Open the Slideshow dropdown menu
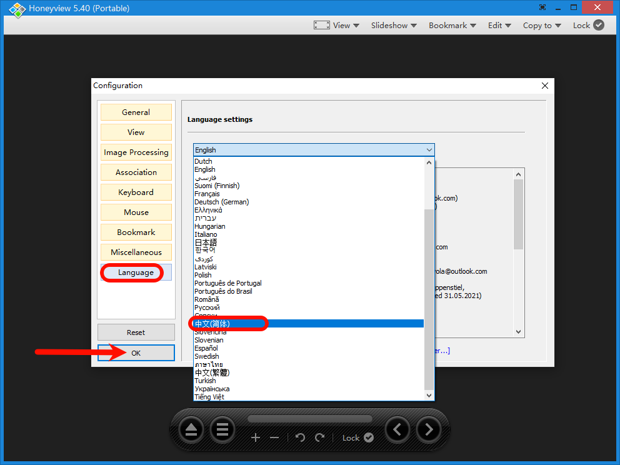Image resolution: width=620 pixels, height=465 pixels. pyautogui.click(x=394, y=25)
